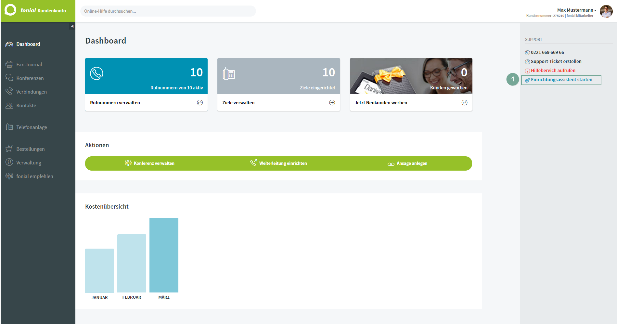Click the Bestellungen shopping cart icon
The height and width of the screenshot is (324, 617).
9,149
